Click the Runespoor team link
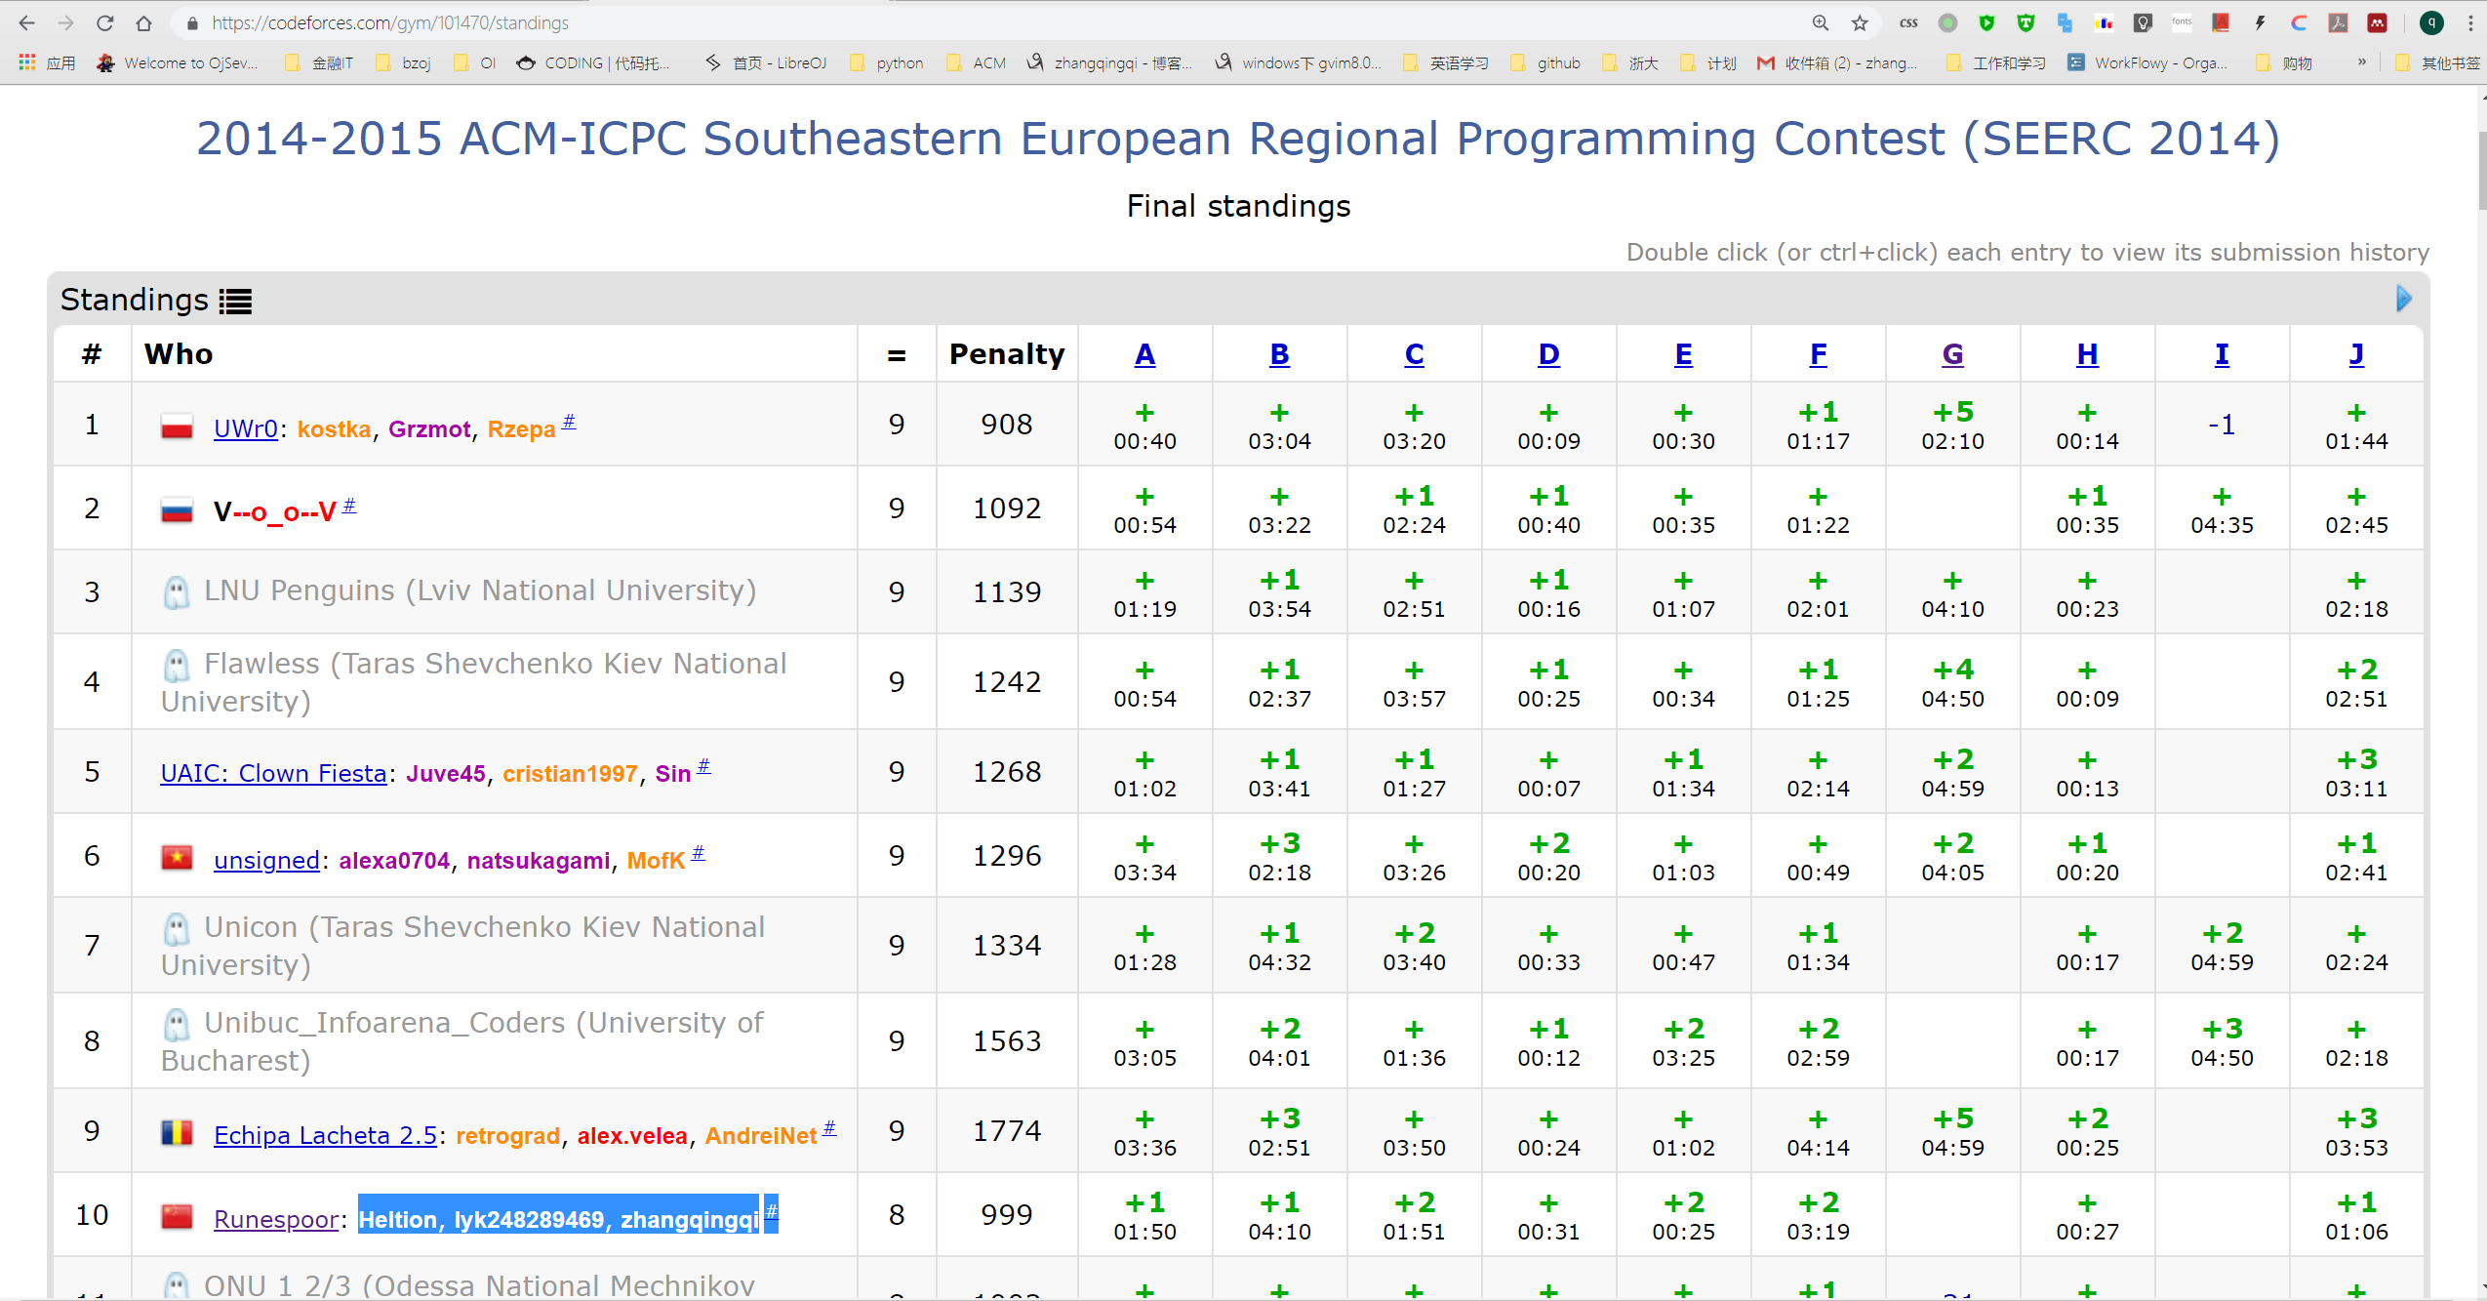2487x1301 pixels. tap(276, 1219)
